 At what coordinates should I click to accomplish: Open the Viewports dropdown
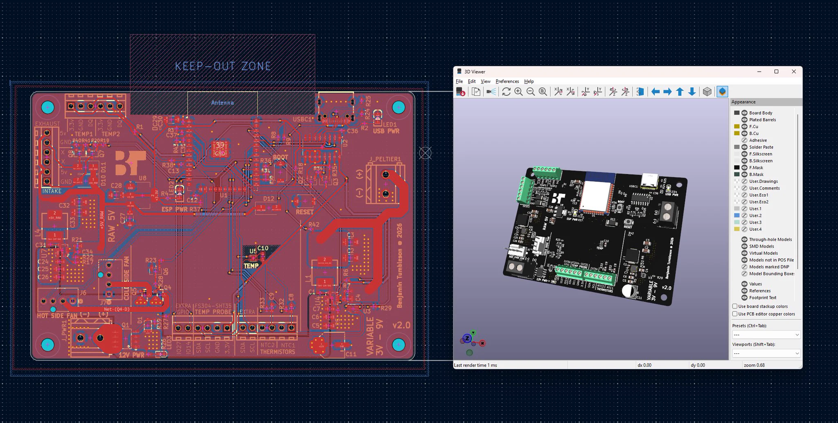(766, 353)
